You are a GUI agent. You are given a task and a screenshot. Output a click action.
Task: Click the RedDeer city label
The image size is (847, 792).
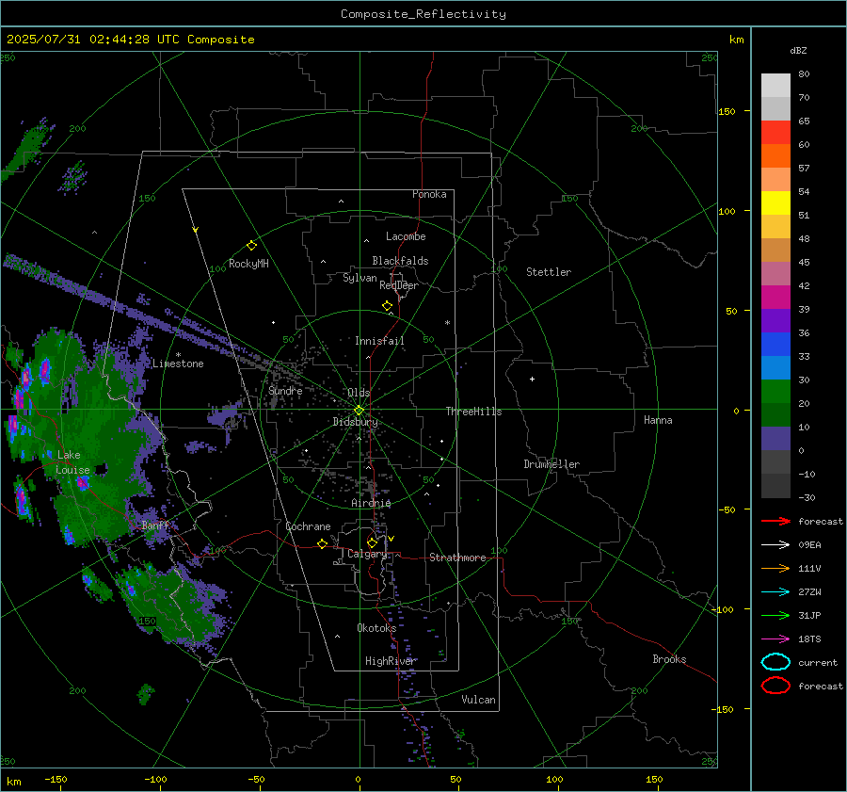[399, 285]
